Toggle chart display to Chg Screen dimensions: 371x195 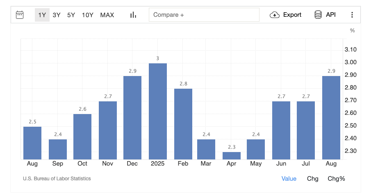[312, 179]
